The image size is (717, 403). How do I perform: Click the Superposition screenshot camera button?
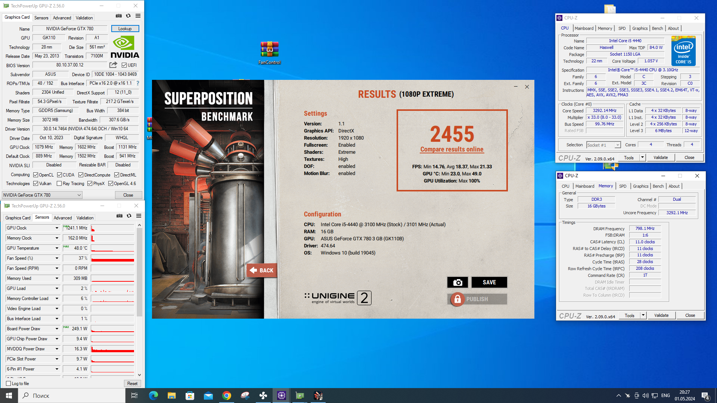coord(457,282)
